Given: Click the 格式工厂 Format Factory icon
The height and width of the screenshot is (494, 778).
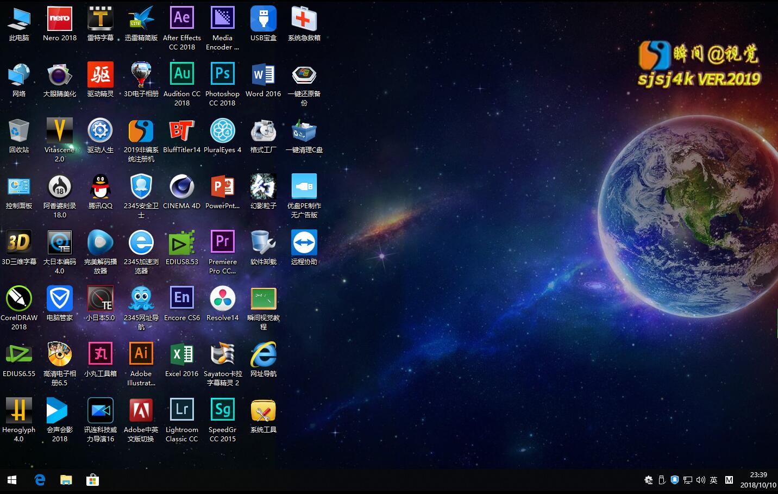Looking at the screenshot, I should coord(263,130).
